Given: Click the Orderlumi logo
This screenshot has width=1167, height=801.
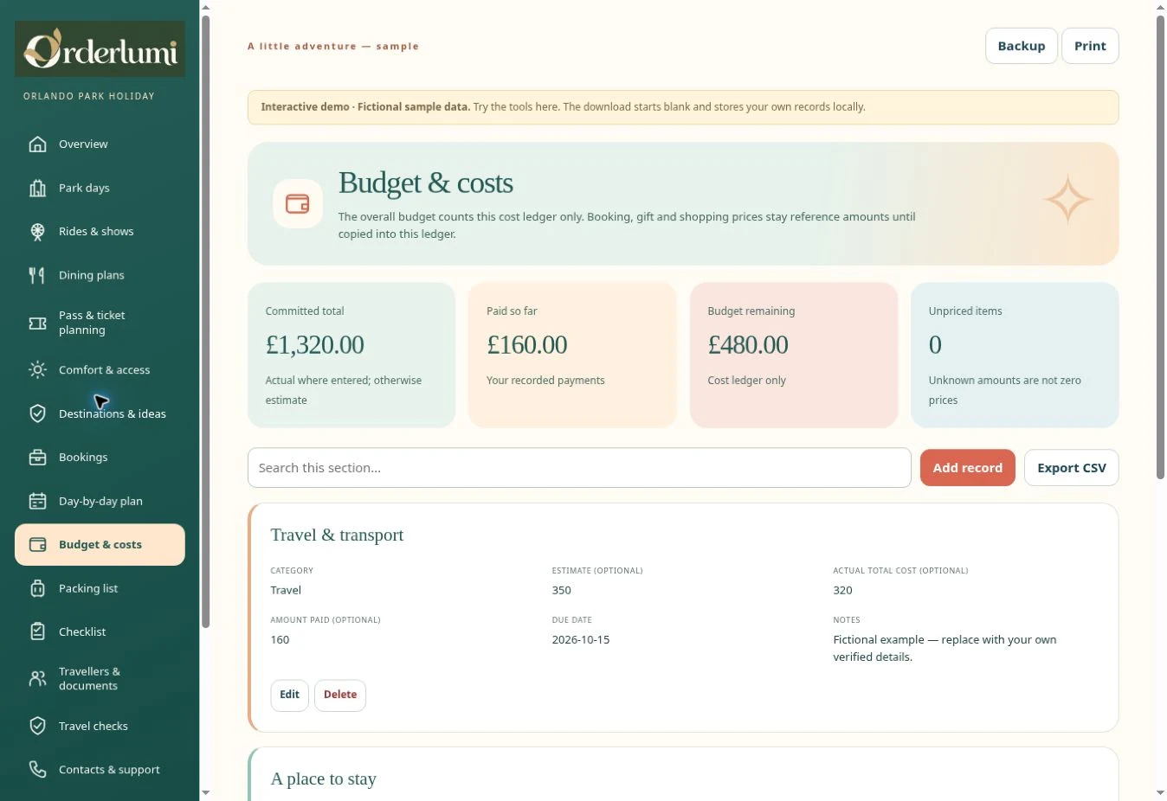Looking at the screenshot, I should point(100,49).
